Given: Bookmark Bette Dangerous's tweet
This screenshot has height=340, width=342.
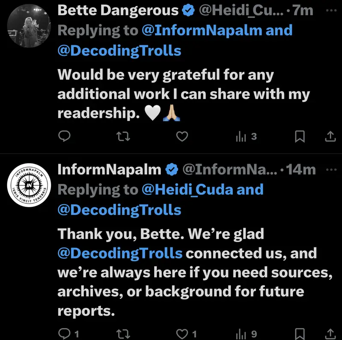Looking at the screenshot, I should [300, 136].
